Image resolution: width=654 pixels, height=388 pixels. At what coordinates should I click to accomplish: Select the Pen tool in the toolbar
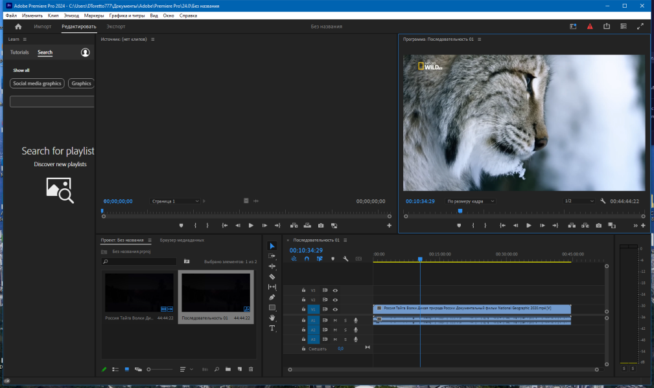pyautogui.click(x=272, y=297)
